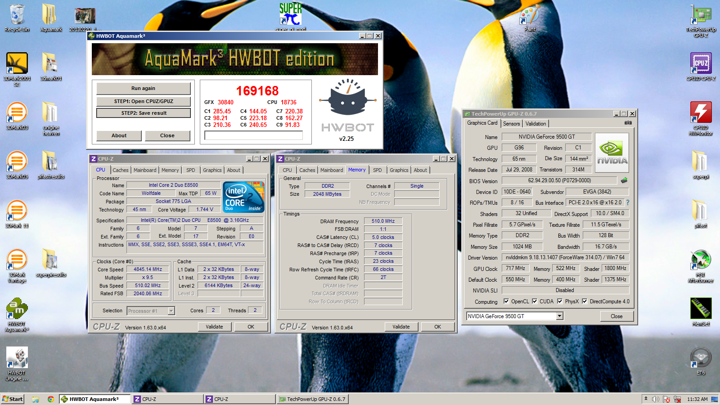Image resolution: width=720 pixels, height=405 pixels.
Task: Open About tab in left CPU-Z window
Action: (x=234, y=170)
